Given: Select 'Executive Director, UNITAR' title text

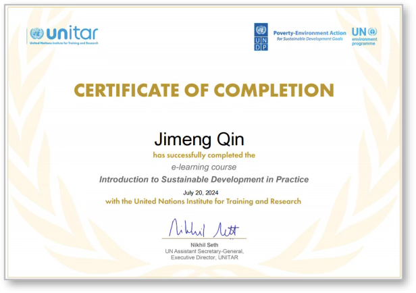Looking at the screenshot, I should click(x=203, y=257).
